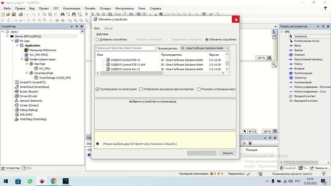331x186 pixels.
Task: Collapse the Plc Logic node
Action: point(12,41)
